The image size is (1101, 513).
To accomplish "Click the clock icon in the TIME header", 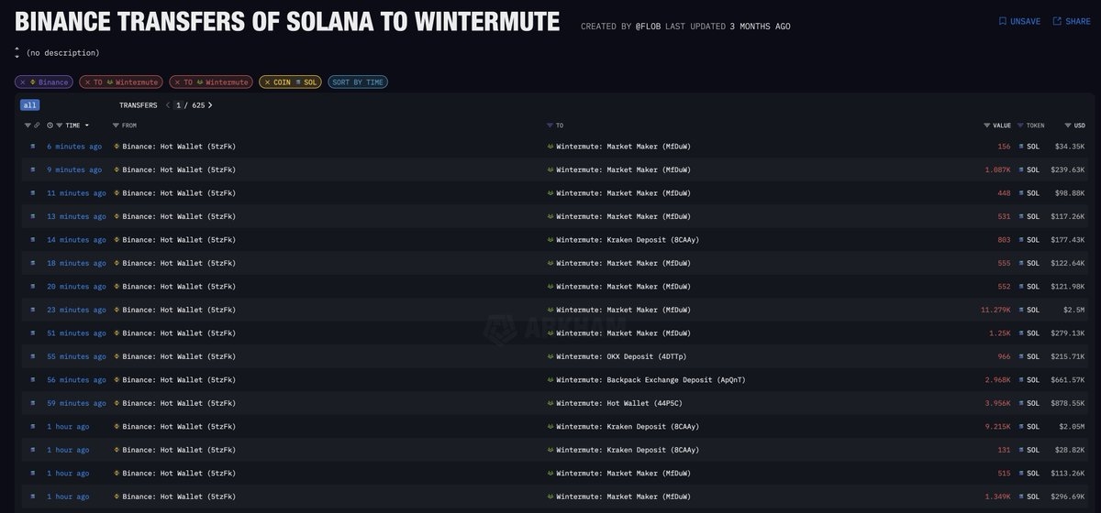I will 50,125.
